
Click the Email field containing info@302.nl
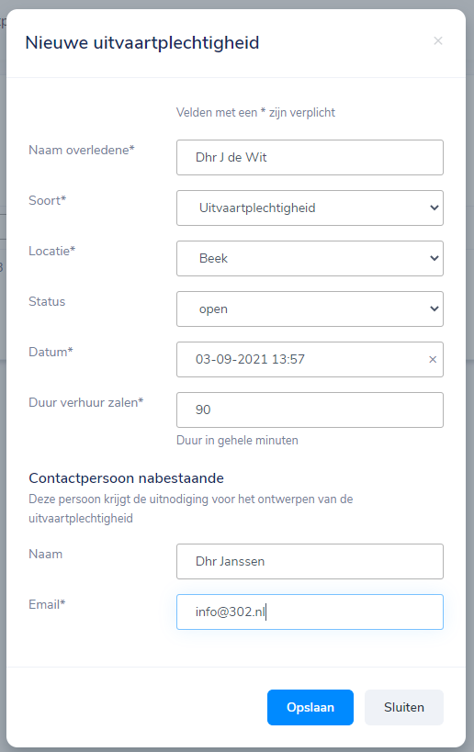click(310, 612)
